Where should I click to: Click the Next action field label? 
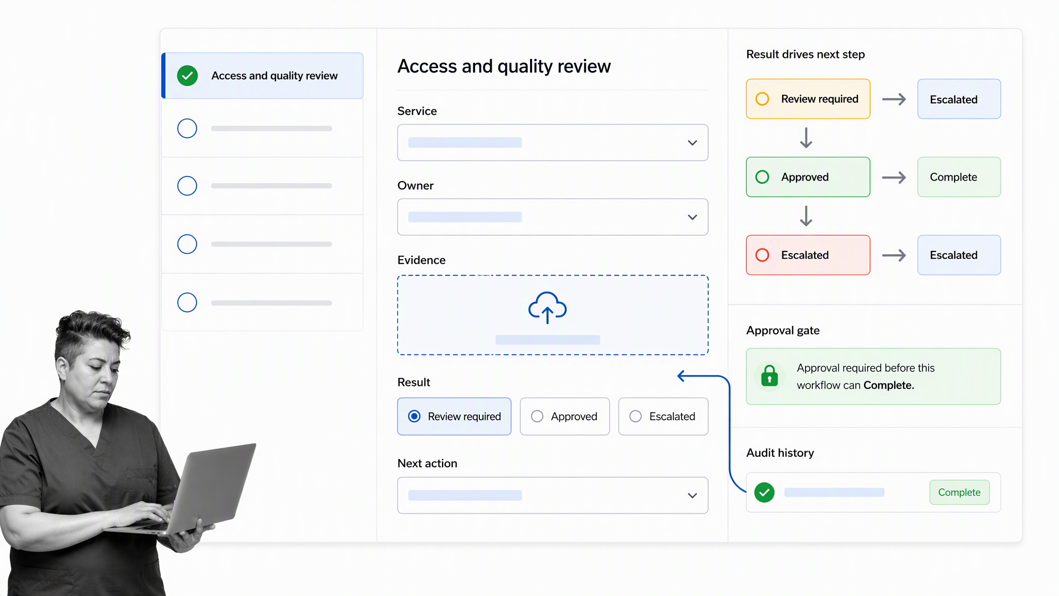(427, 464)
